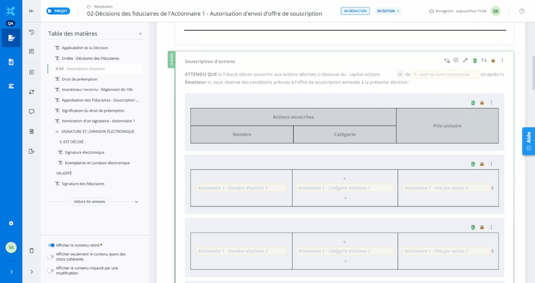Open the 'EN ÉDITION' mode dropdown
Viewport: 535px width, 283px height.
tap(388, 11)
